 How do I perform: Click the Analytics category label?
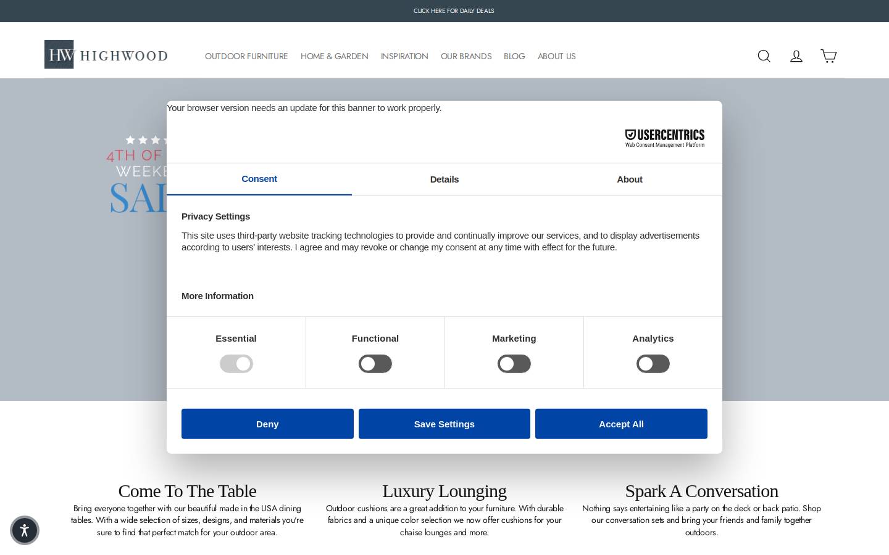(653, 339)
